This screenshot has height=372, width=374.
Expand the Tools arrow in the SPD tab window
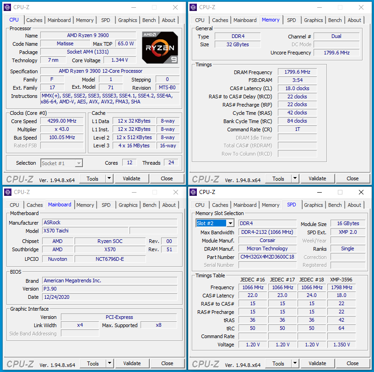coord(295,363)
